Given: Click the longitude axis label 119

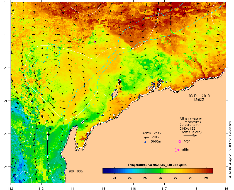Looking at the screenshot, I should point(226,188).
